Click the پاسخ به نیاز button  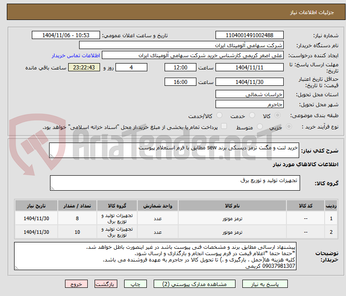click(265, 284)
